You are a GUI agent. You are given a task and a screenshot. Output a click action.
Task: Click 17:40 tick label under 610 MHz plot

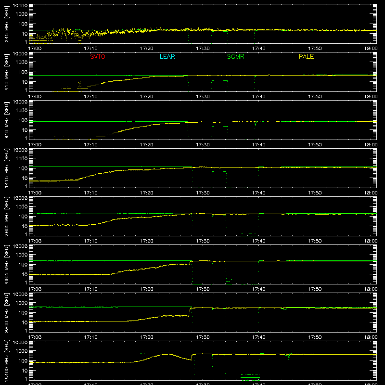click(x=259, y=145)
